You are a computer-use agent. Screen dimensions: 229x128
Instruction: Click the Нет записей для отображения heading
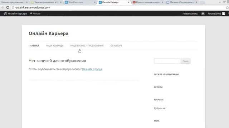(x=57, y=61)
